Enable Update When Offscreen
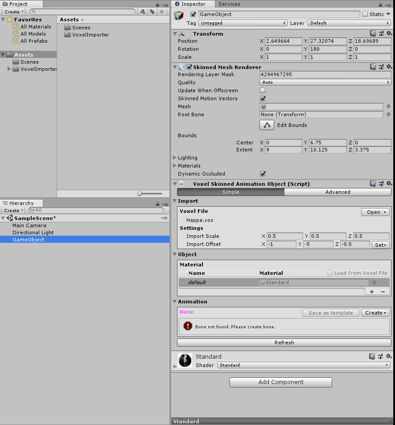This screenshot has height=425, width=395. [263, 90]
